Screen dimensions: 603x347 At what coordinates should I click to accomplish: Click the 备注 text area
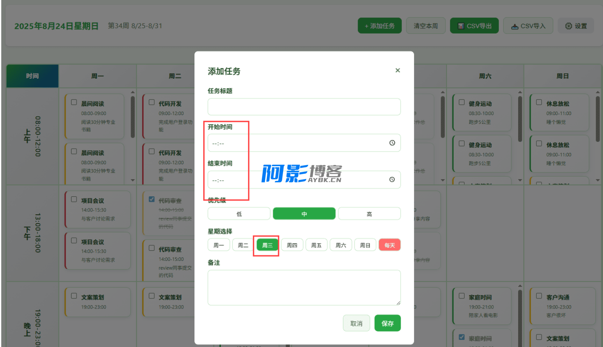pos(304,287)
